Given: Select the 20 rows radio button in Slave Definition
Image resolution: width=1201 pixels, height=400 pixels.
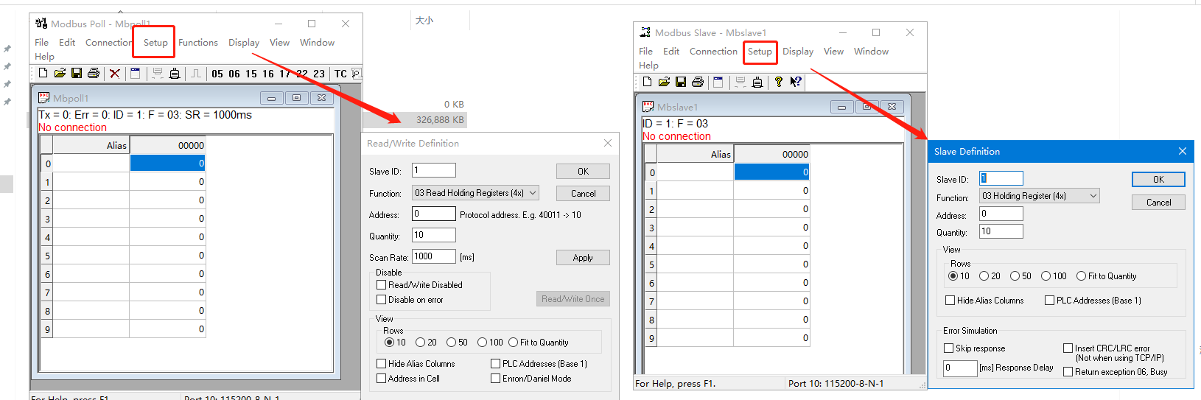Looking at the screenshot, I should 984,276.
